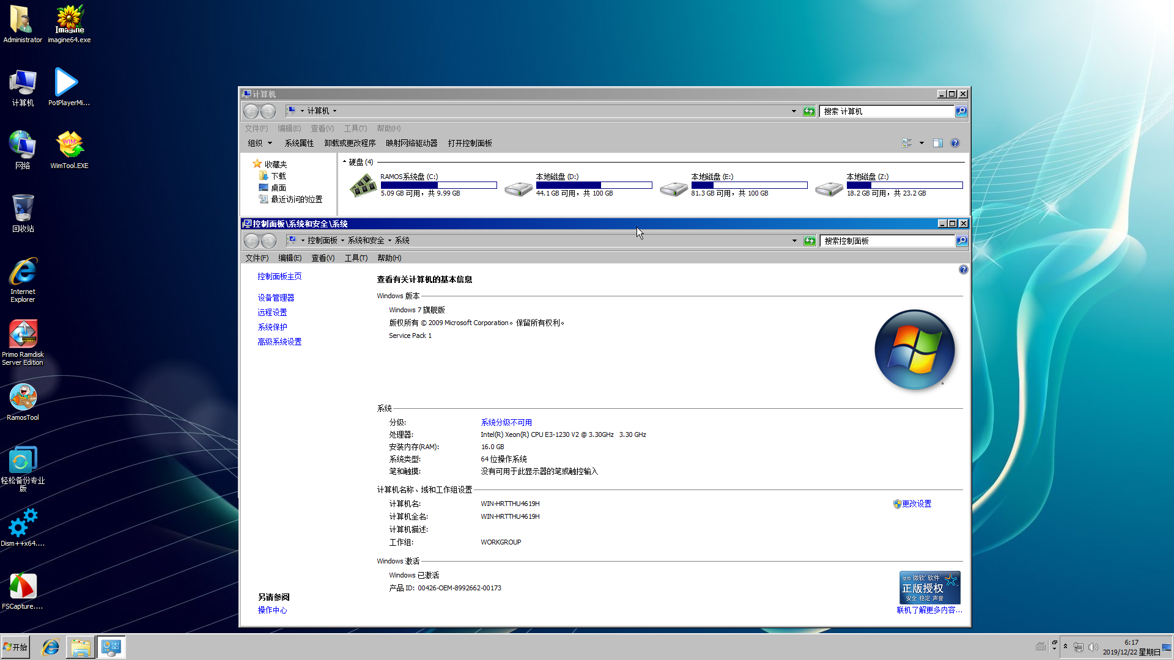Click the 搜索控制面板 search field
Viewport: 1174px width, 660px height.
click(x=888, y=241)
